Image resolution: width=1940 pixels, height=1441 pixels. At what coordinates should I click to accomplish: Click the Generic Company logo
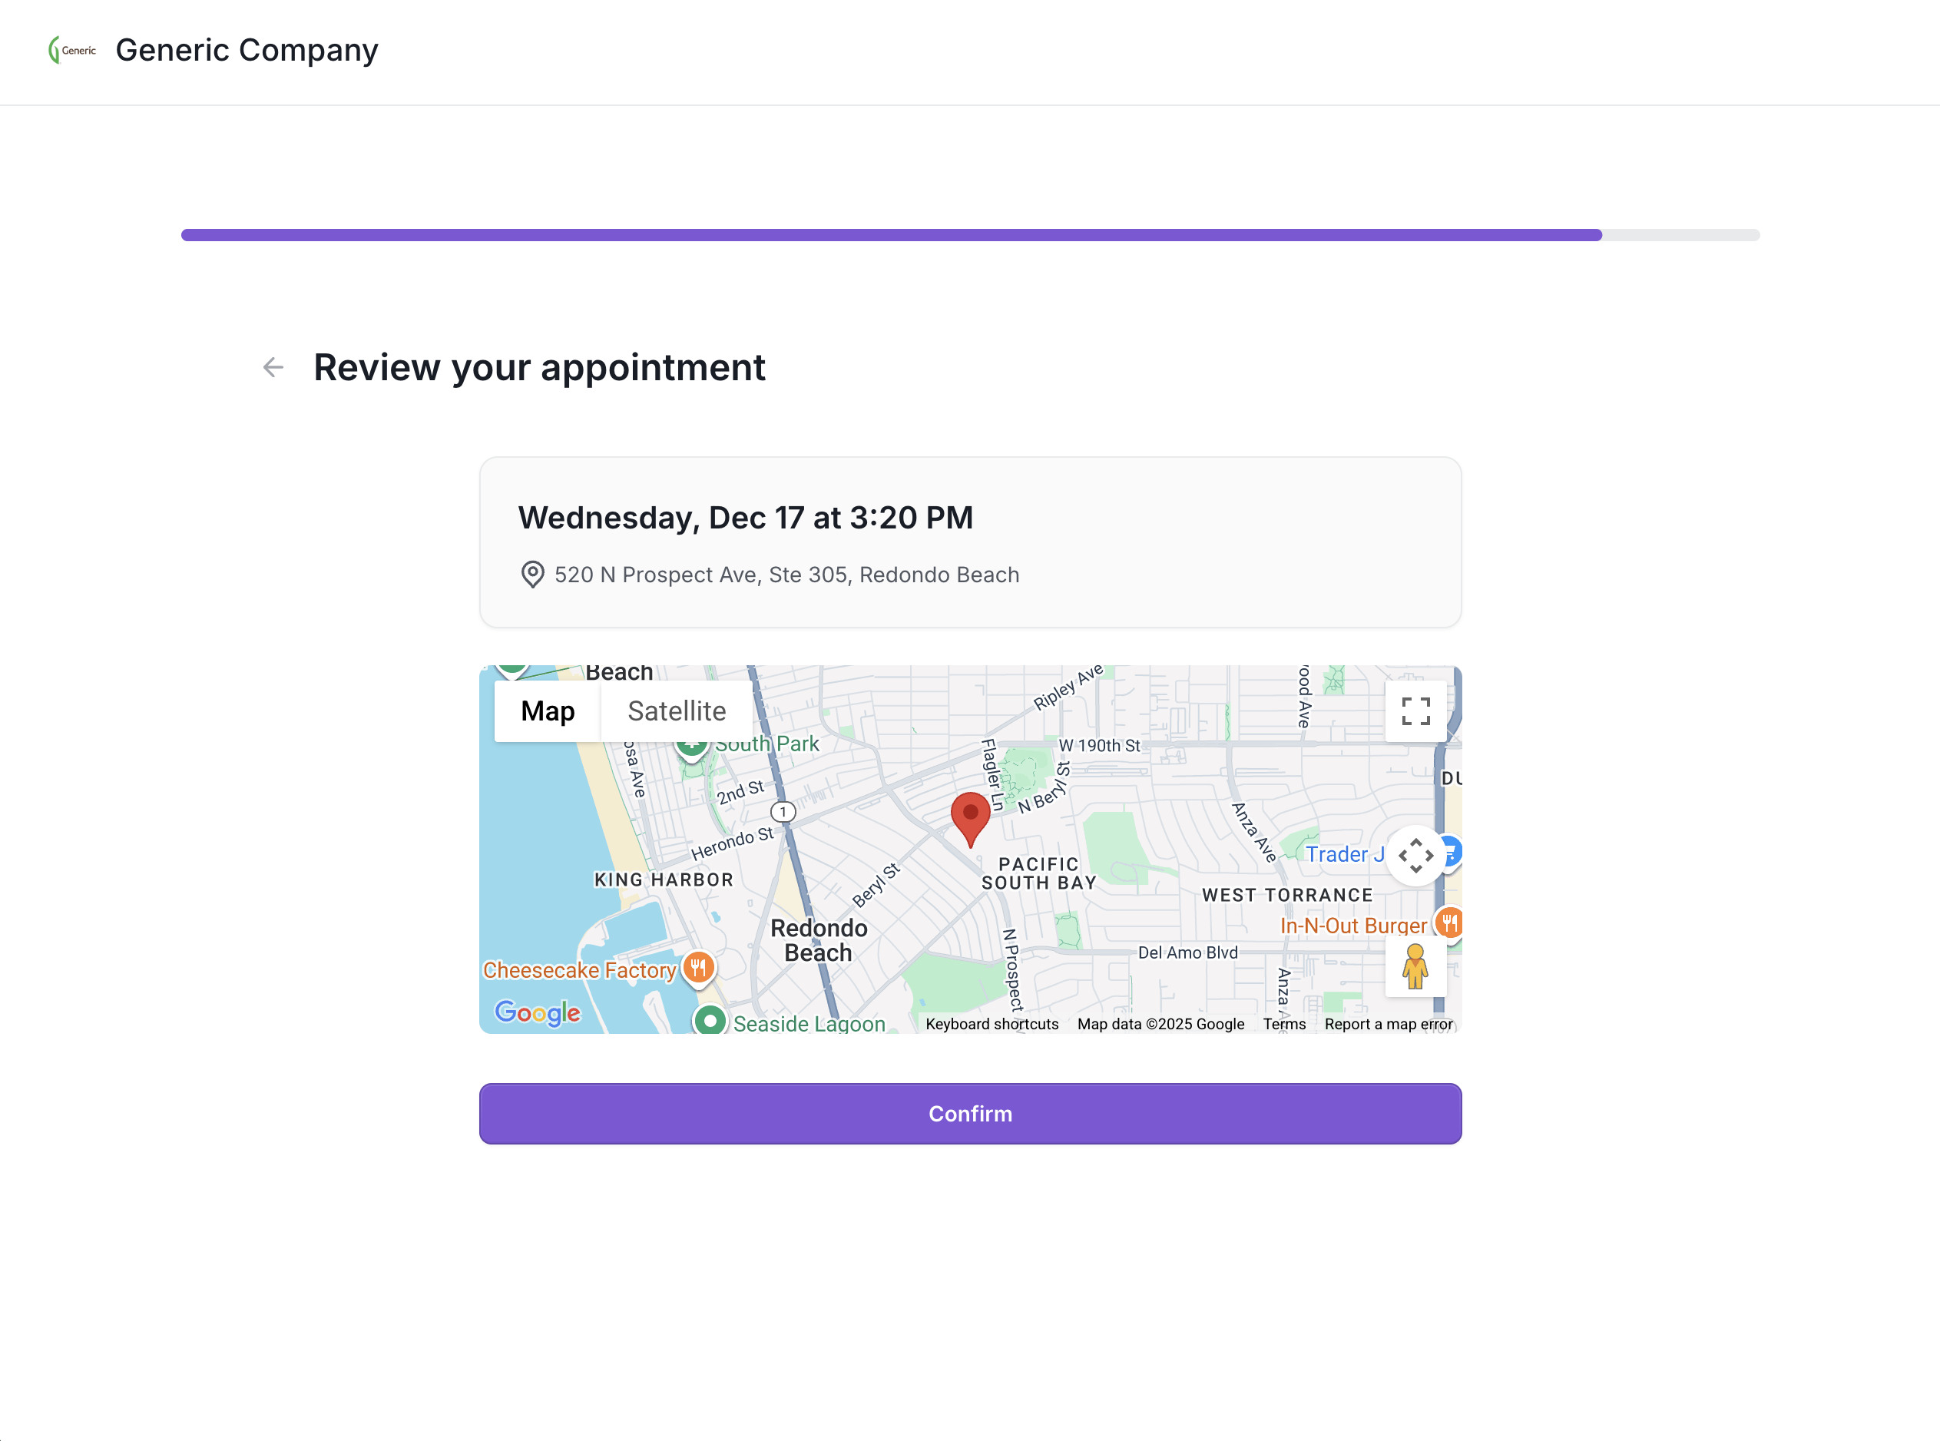click(x=72, y=50)
